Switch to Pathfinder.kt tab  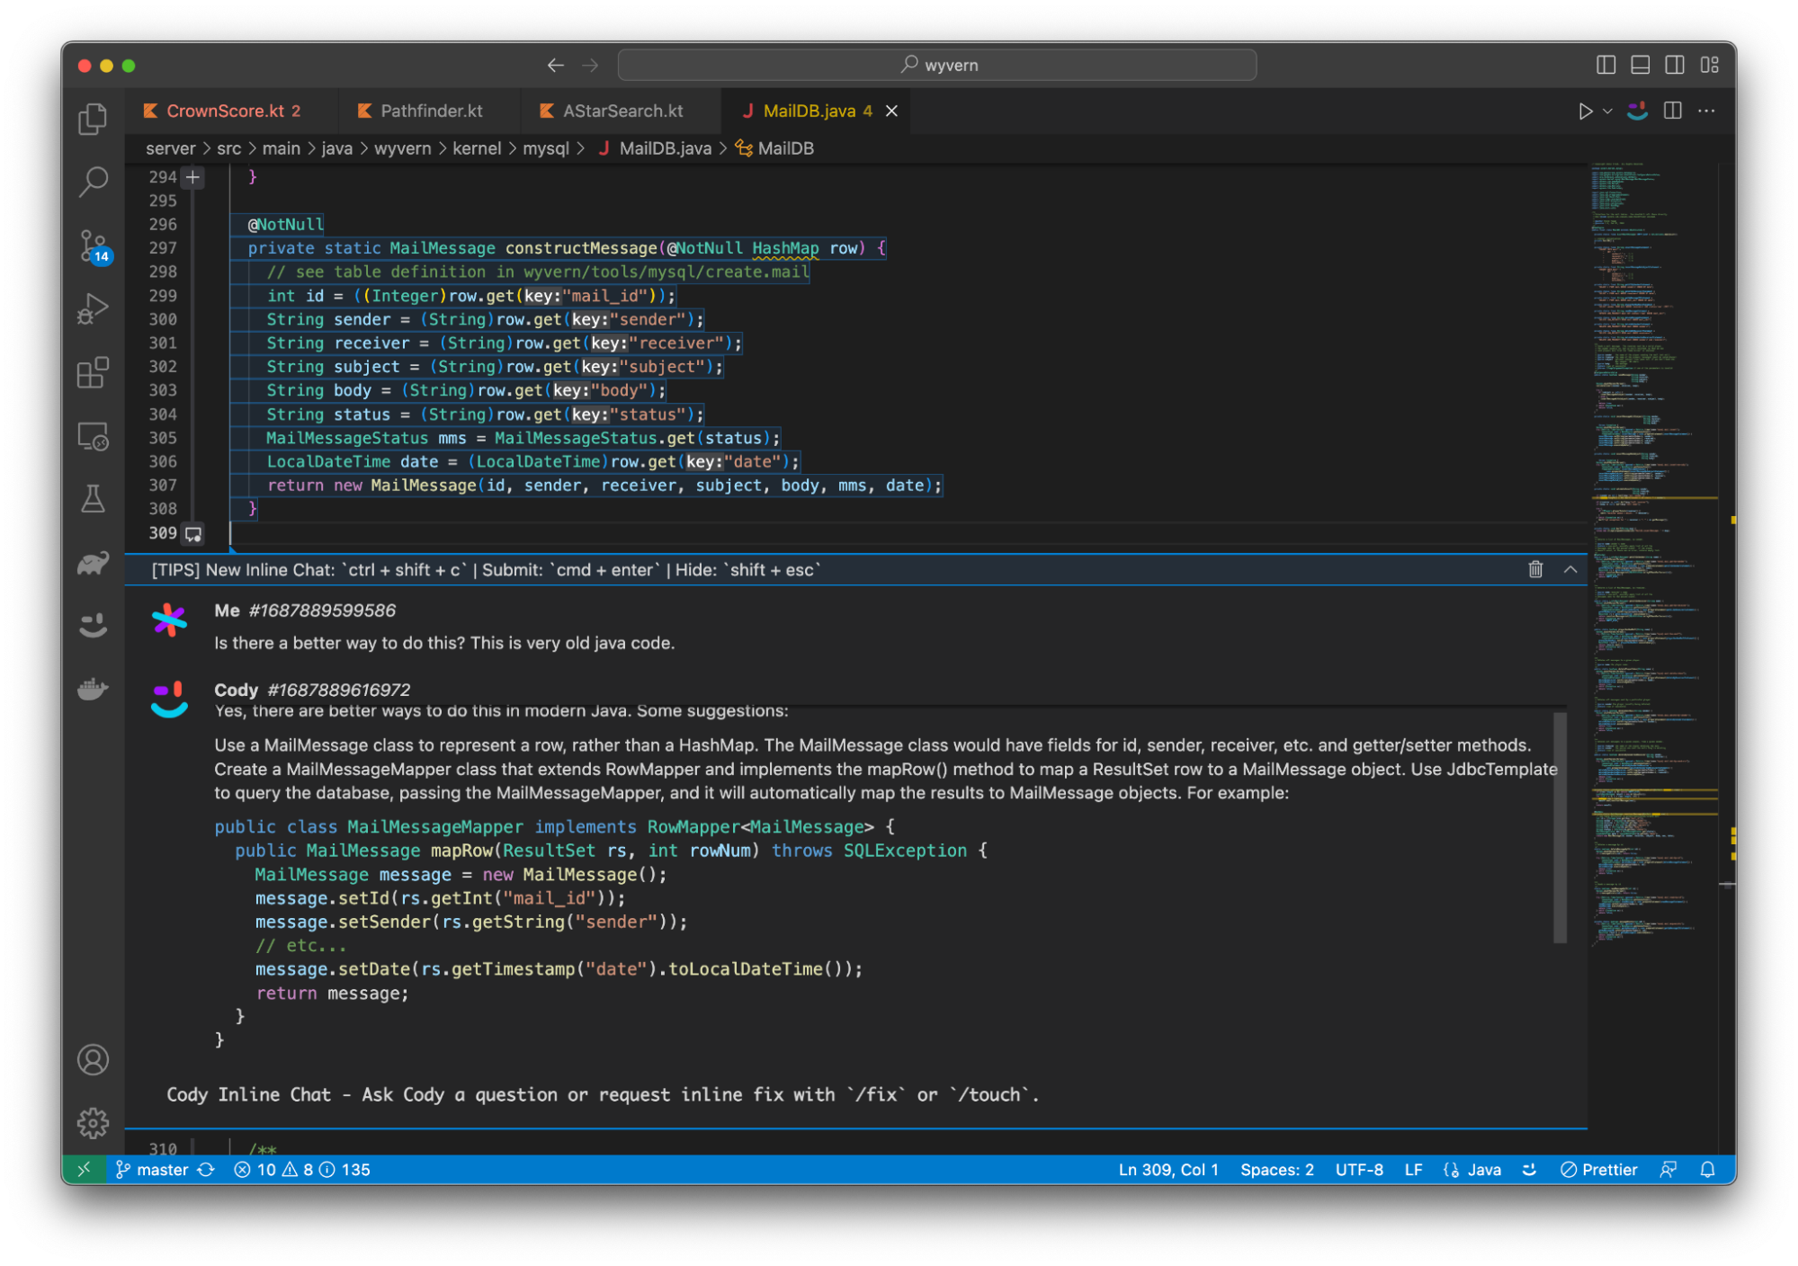click(x=431, y=111)
